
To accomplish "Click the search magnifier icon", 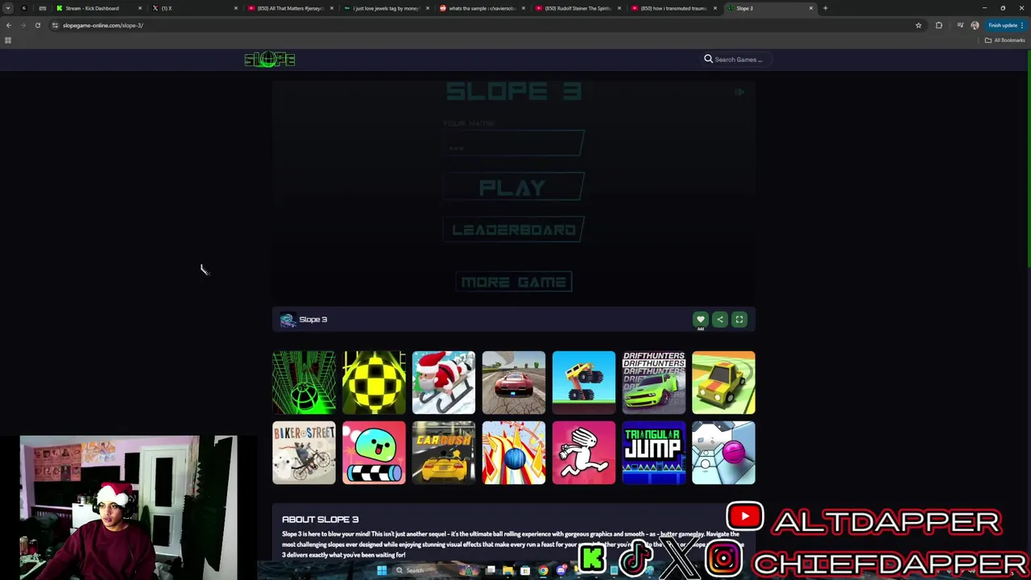I will coord(709,59).
